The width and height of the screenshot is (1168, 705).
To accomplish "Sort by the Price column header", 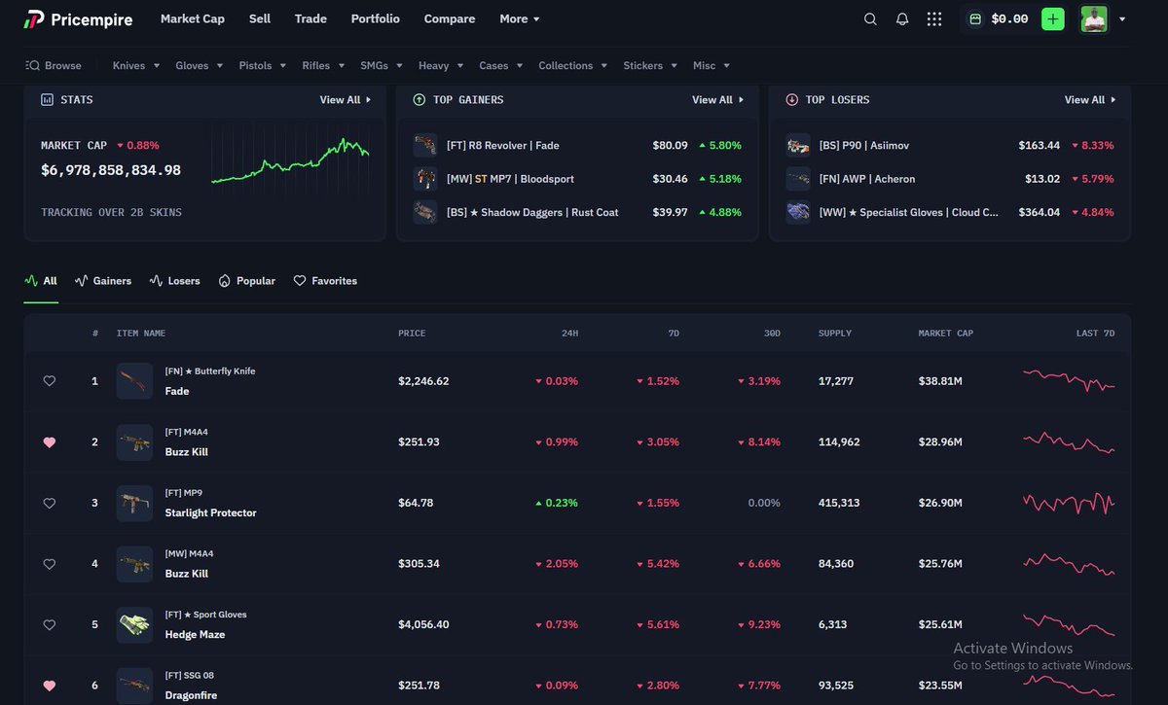I will (412, 334).
